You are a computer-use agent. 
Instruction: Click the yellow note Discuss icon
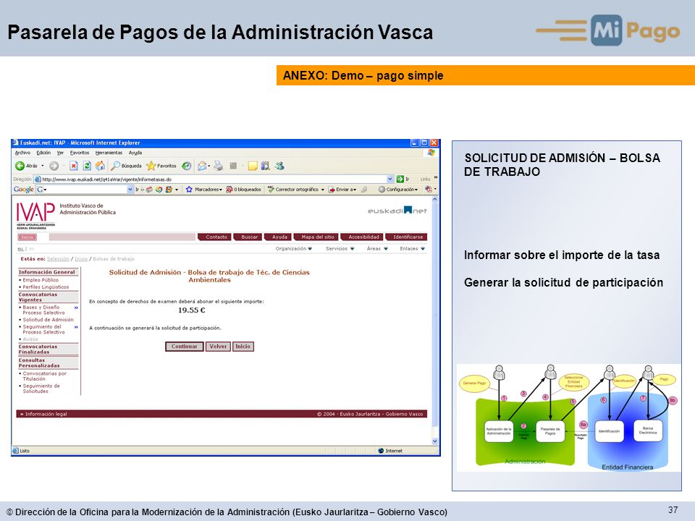253,166
